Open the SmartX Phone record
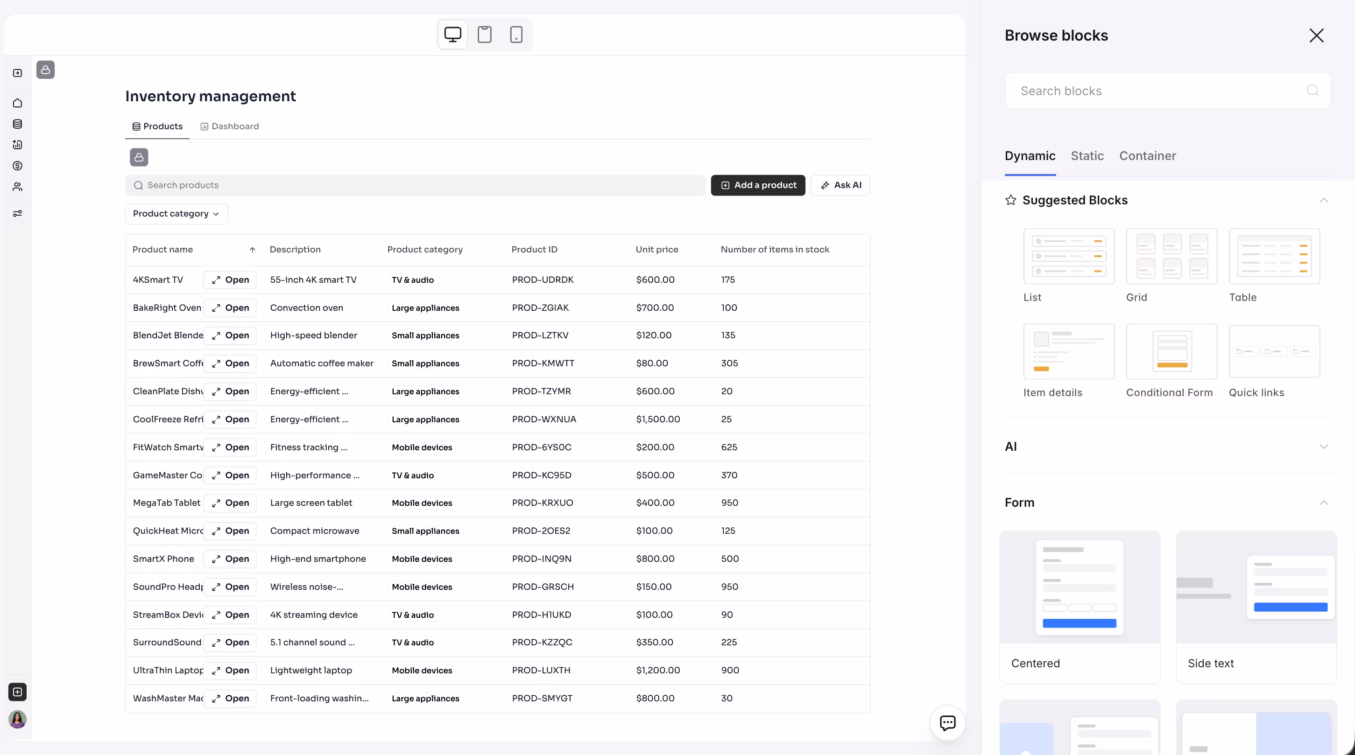 coord(230,559)
